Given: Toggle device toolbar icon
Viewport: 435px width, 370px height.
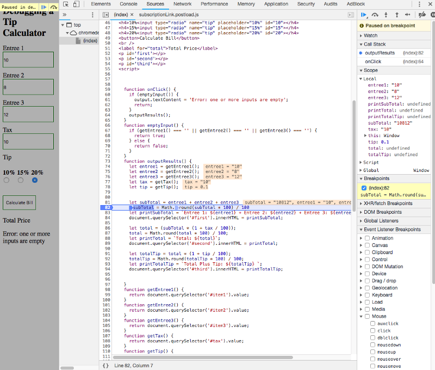Looking at the screenshot, I should (77, 4).
